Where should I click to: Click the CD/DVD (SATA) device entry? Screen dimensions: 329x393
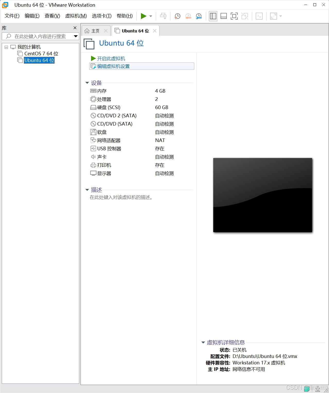(115, 124)
